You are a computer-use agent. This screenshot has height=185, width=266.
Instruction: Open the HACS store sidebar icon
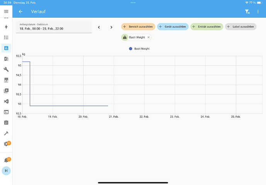[6, 80]
